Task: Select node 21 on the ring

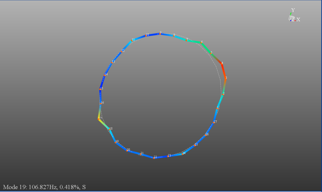Action: click(x=141, y=154)
